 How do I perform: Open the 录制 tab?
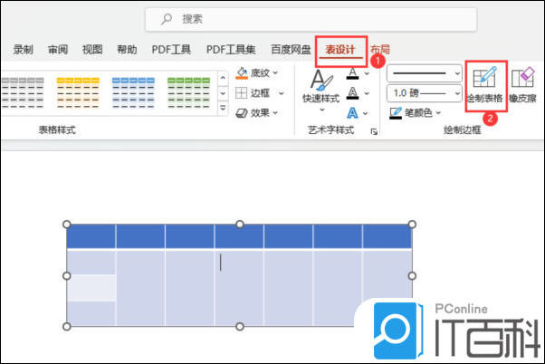click(x=23, y=50)
